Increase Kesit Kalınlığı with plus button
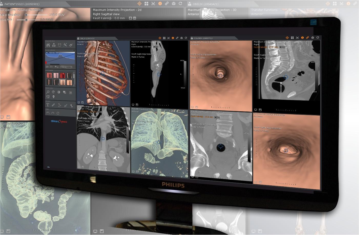 [x=130, y=18]
